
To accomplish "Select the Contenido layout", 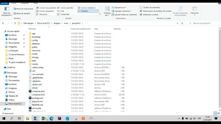I will 63,14.
